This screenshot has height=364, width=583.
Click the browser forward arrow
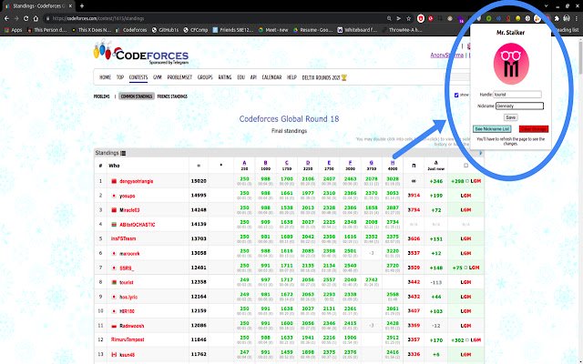coord(16,18)
